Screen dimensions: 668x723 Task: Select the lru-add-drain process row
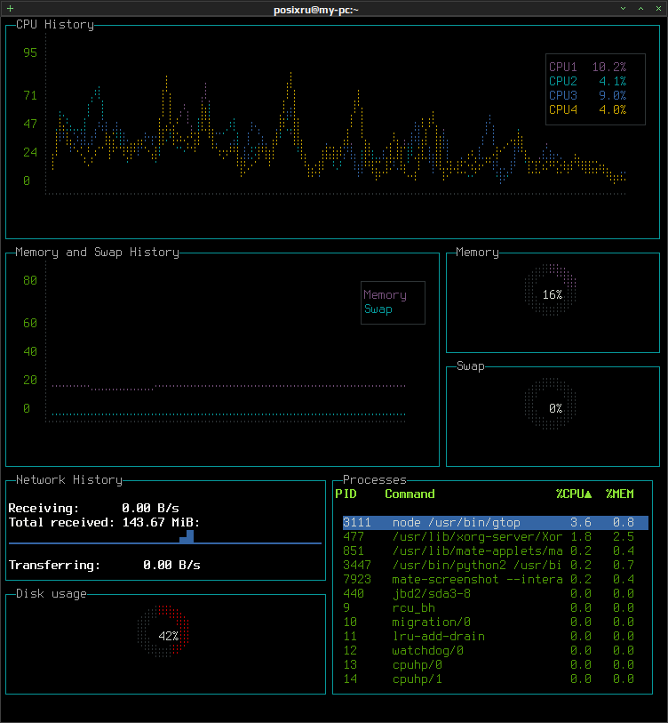[496, 637]
